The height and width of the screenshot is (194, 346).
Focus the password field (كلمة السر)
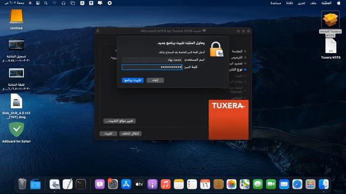point(152,67)
